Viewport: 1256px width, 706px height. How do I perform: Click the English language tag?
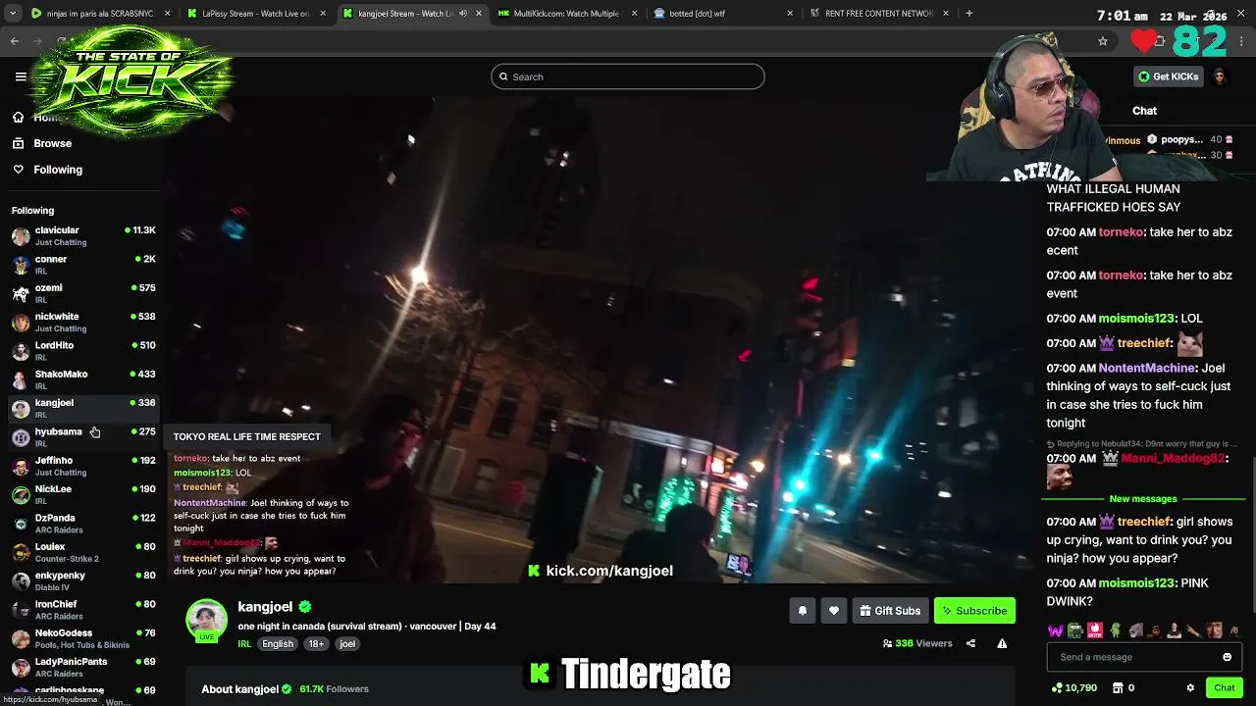pyautogui.click(x=278, y=644)
